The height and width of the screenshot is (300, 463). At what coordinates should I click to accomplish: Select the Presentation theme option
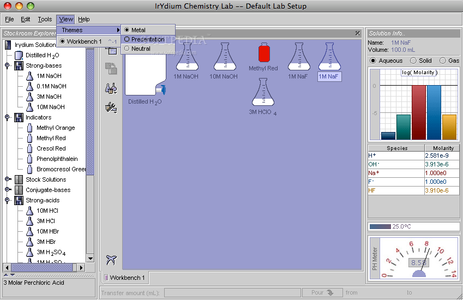(148, 39)
